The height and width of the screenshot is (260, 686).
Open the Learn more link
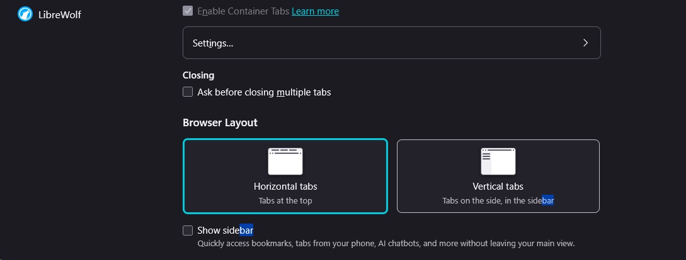tap(315, 11)
